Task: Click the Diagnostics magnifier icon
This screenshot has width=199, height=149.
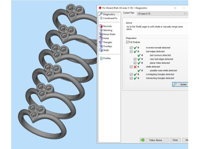Action: point(101,14)
